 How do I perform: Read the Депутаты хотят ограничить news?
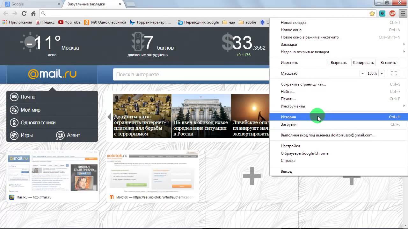(x=142, y=116)
